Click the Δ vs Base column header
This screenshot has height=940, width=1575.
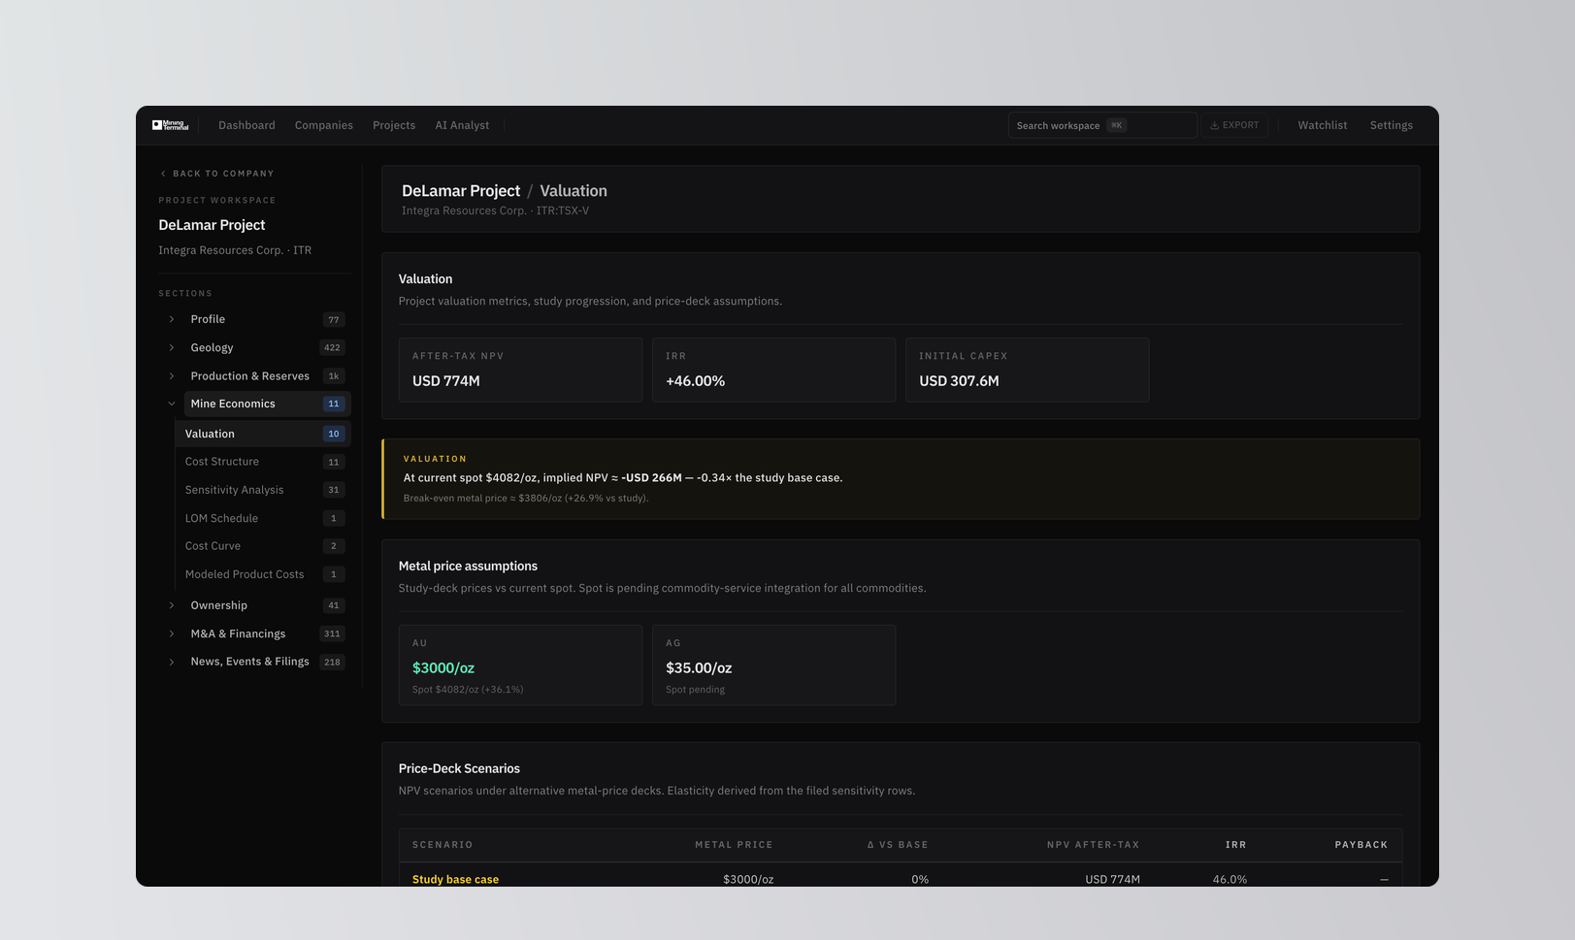(x=898, y=845)
